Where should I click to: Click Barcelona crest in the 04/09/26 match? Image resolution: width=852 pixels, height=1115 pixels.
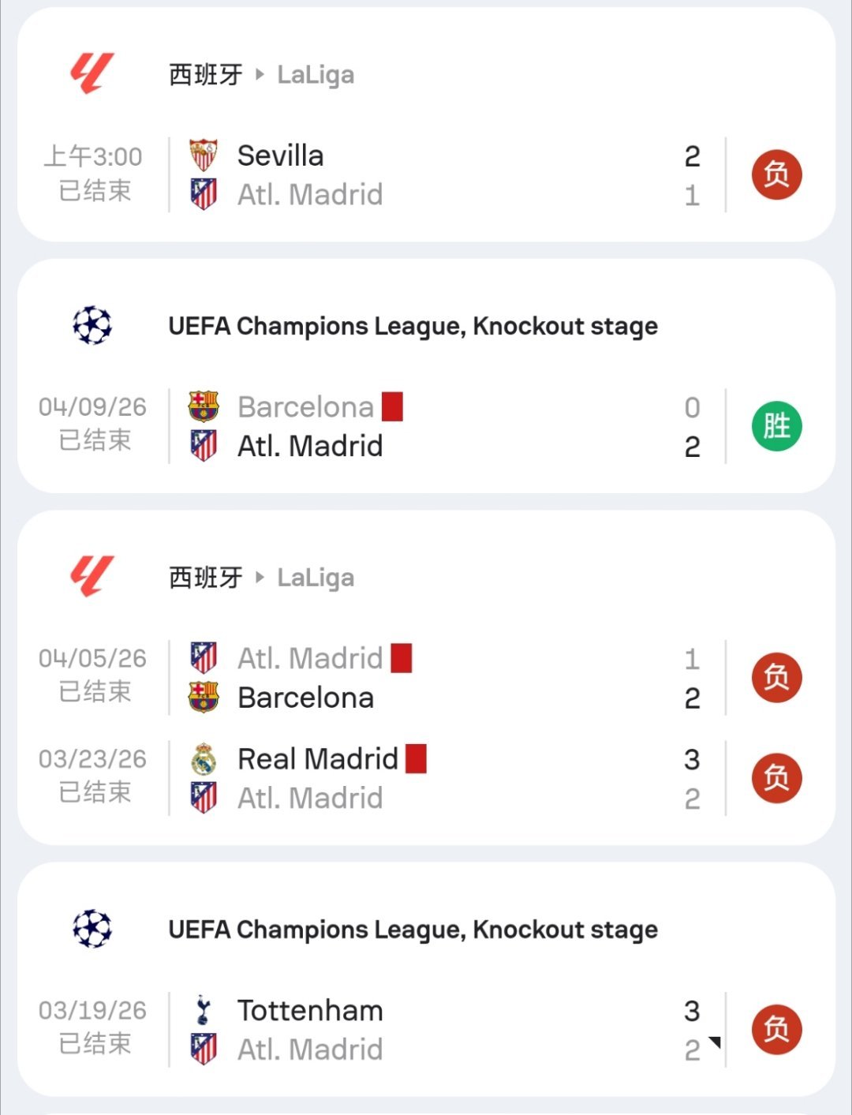point(204,407)
